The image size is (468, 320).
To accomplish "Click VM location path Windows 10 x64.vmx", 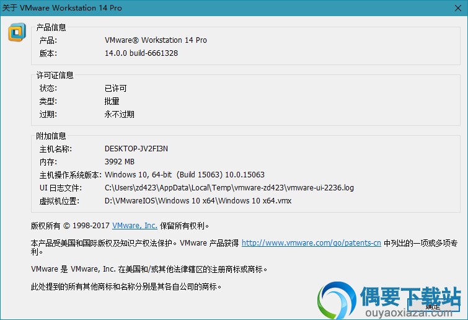I will (198, 200).
